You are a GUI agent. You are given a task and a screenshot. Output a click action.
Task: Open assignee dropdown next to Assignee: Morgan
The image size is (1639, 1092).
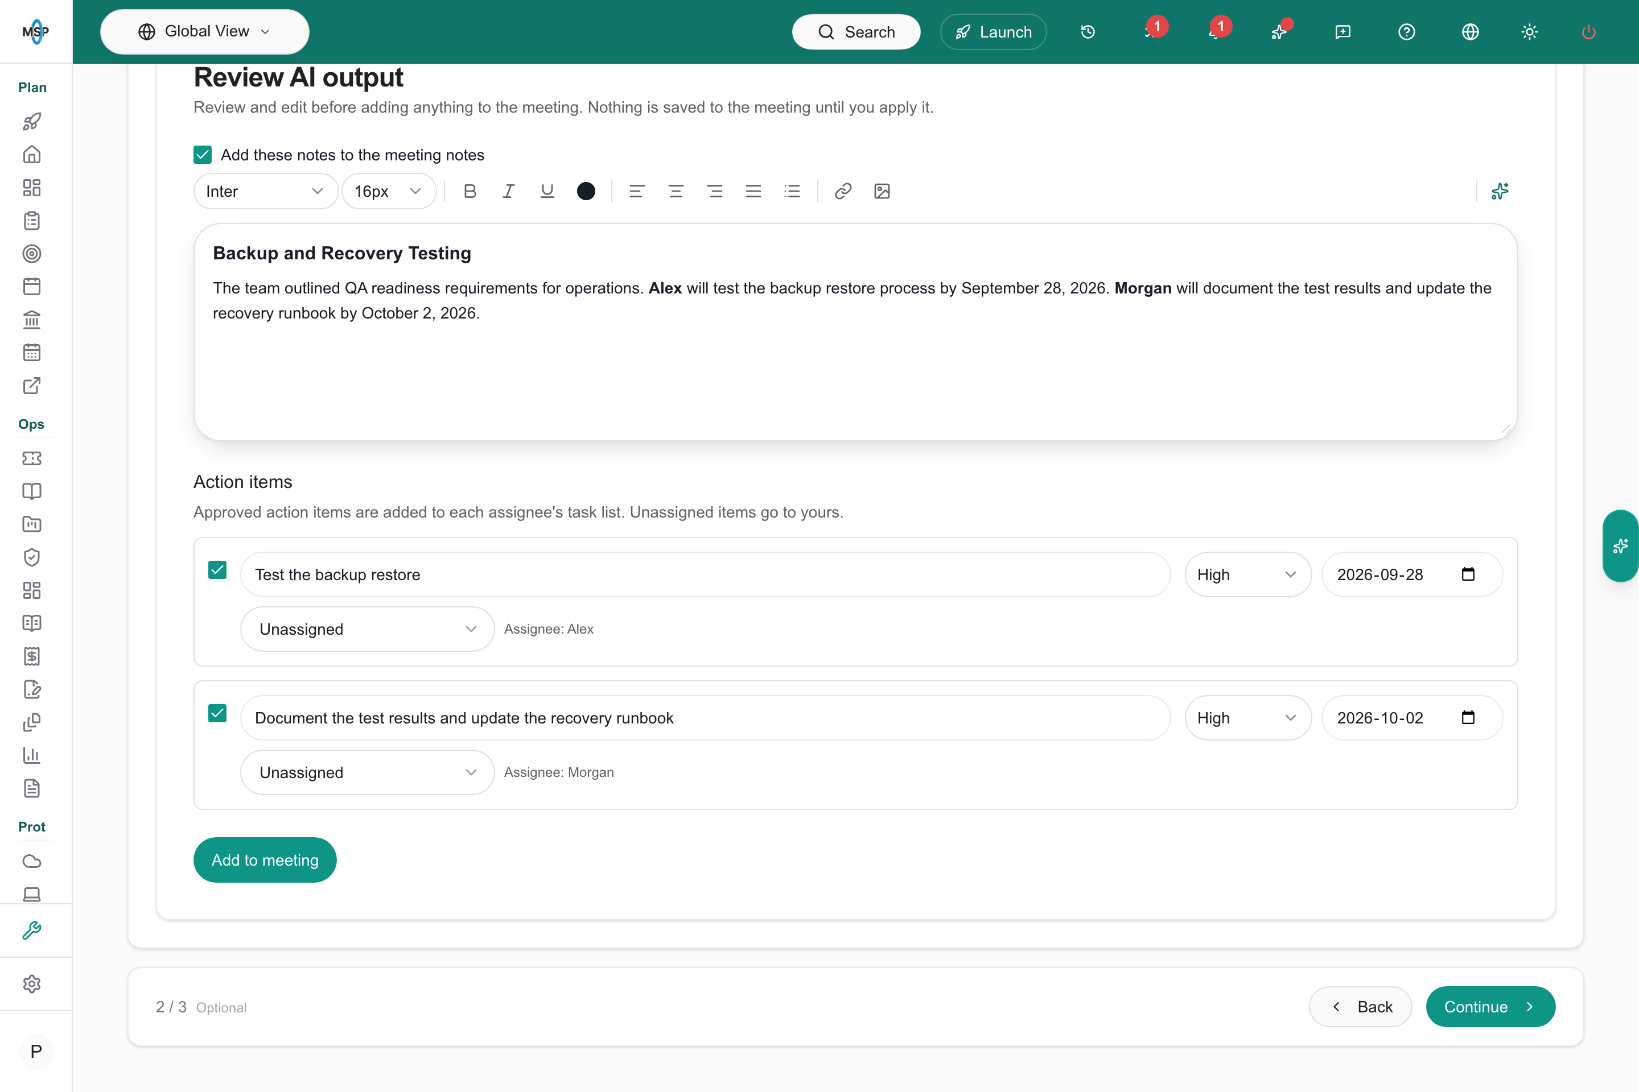point(367,772)
